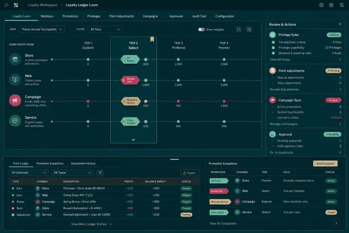Toggle the Show Ineligible switch

pyautogui.click(x=201, y=29)
